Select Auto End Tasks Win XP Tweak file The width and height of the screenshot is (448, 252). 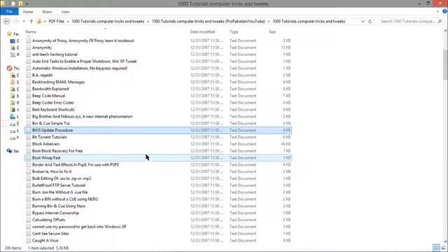pyautogui.click(x=84, y=61)
